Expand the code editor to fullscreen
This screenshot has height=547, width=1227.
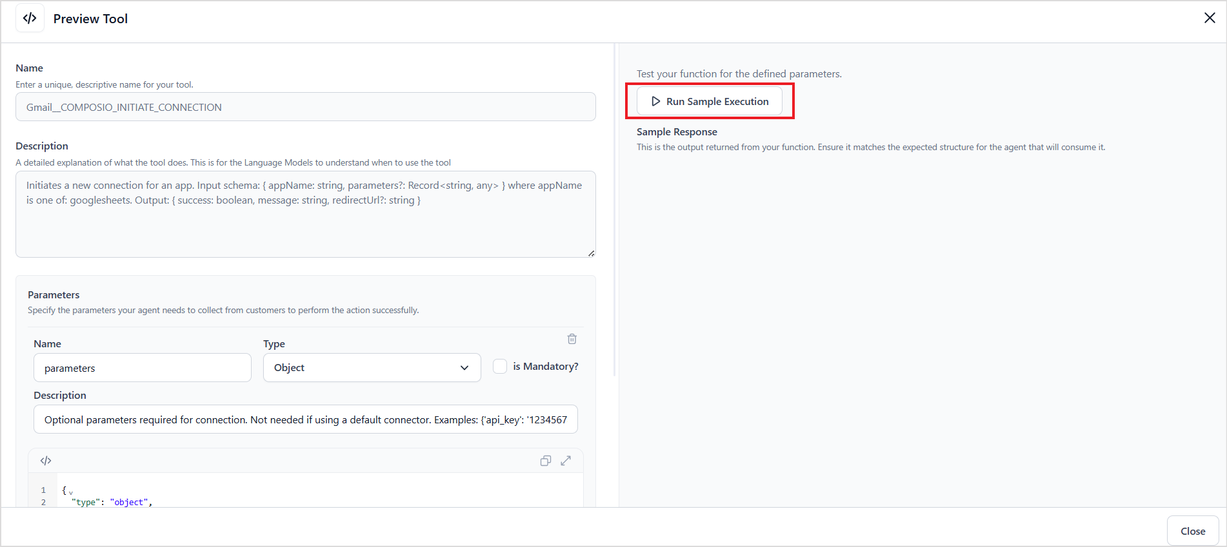click(x=566, y=461)
